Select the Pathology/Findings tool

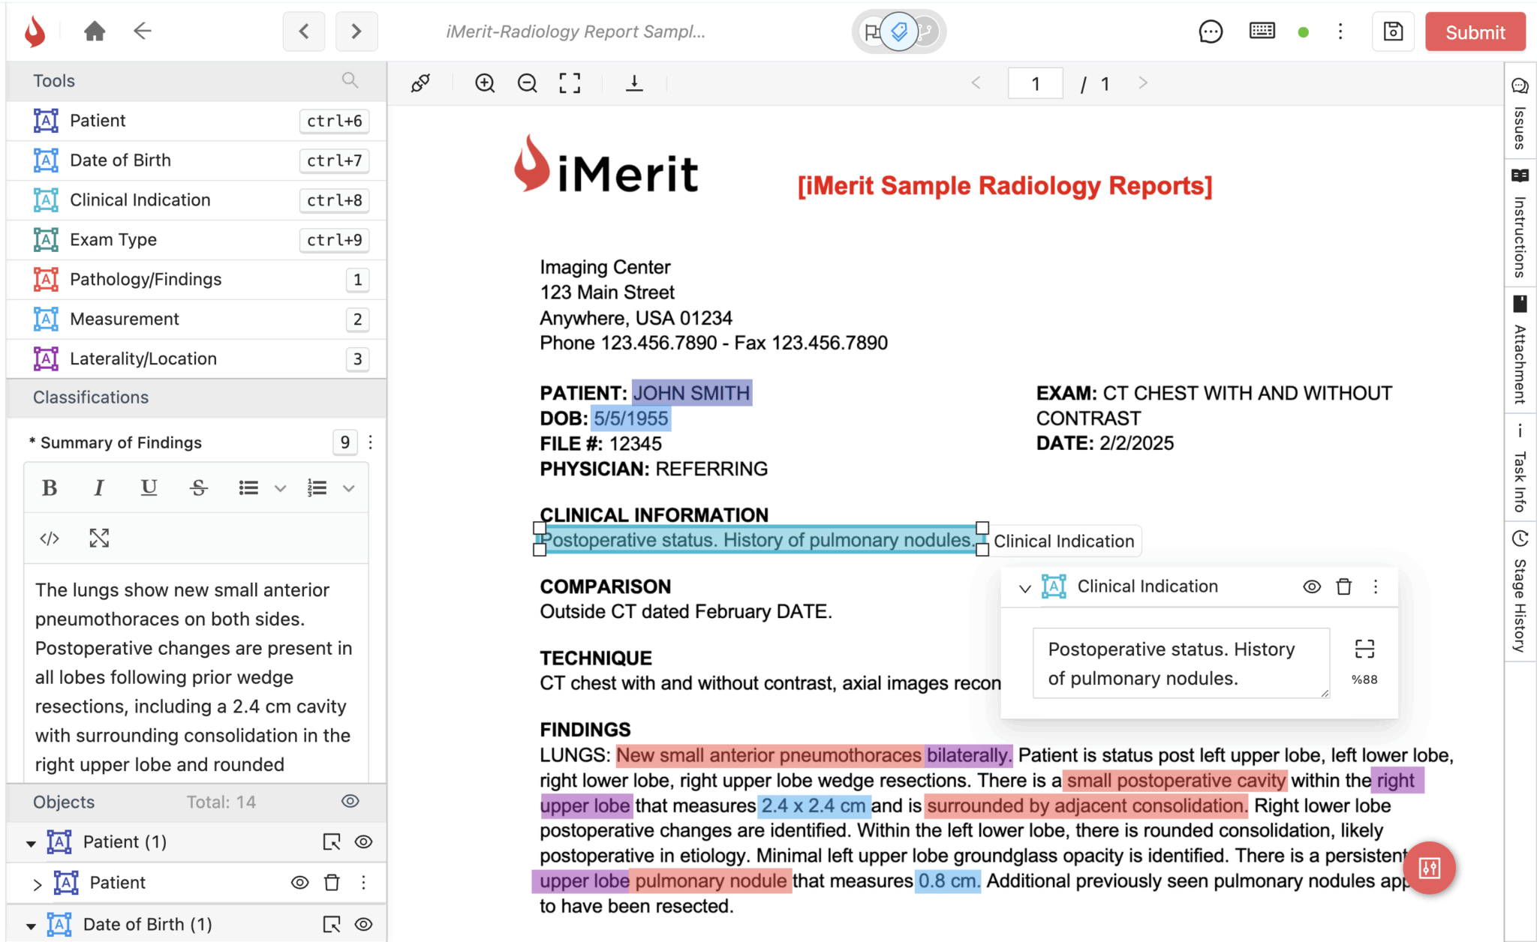coord(197,280)
